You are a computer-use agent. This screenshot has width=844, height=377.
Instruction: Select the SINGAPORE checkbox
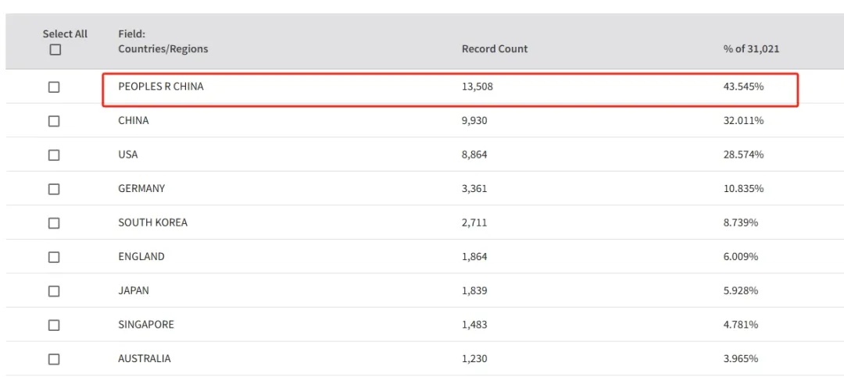click(54, 325)
